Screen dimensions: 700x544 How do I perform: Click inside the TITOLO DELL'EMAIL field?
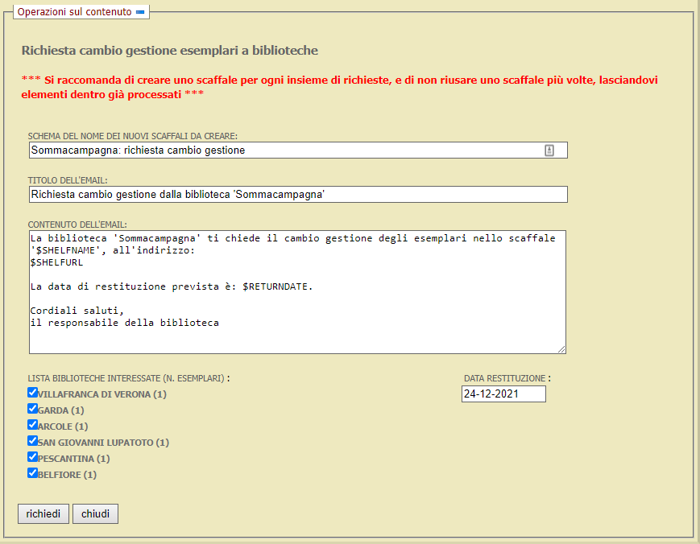pos(242,193)
